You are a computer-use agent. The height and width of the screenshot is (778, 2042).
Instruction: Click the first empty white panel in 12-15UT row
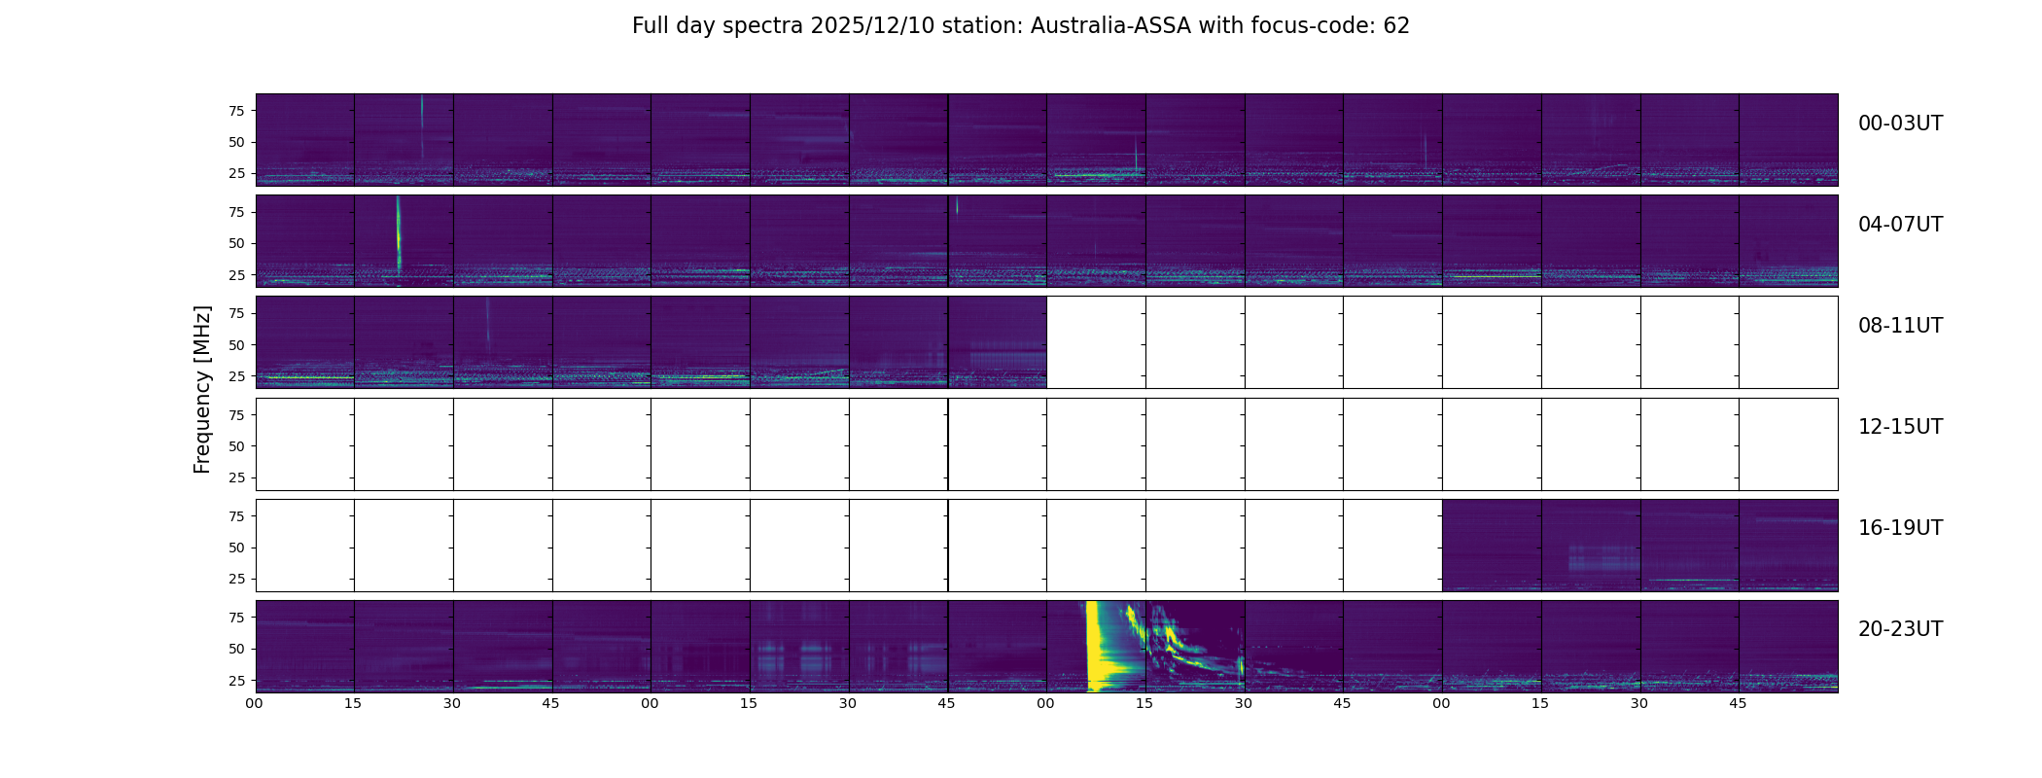click(305, 444)
